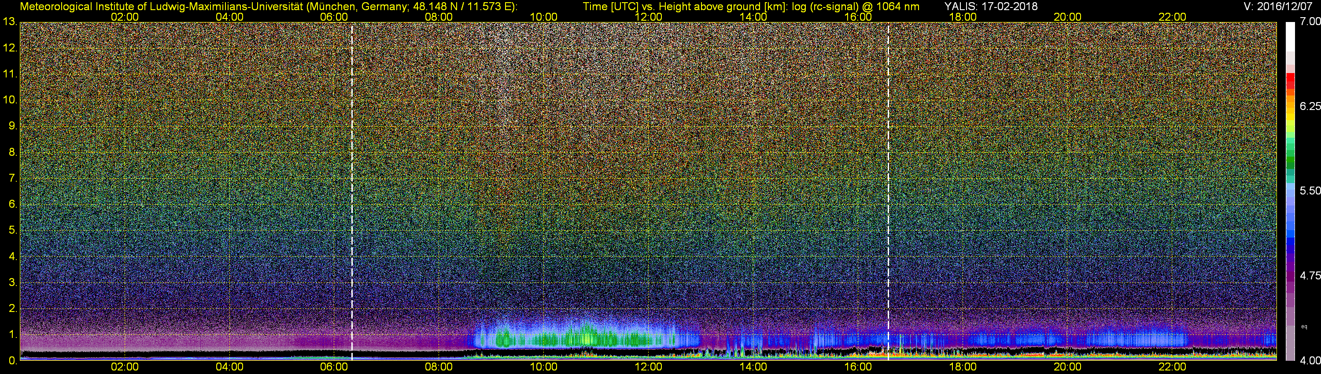This screenshot has height=374, width=1321.
Task: Click the 'YALIS: 17-02-2018' date label
Action: (991, 6)
